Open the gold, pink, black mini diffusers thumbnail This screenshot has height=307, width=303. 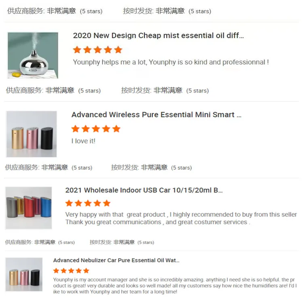click(x=32, y=134)
